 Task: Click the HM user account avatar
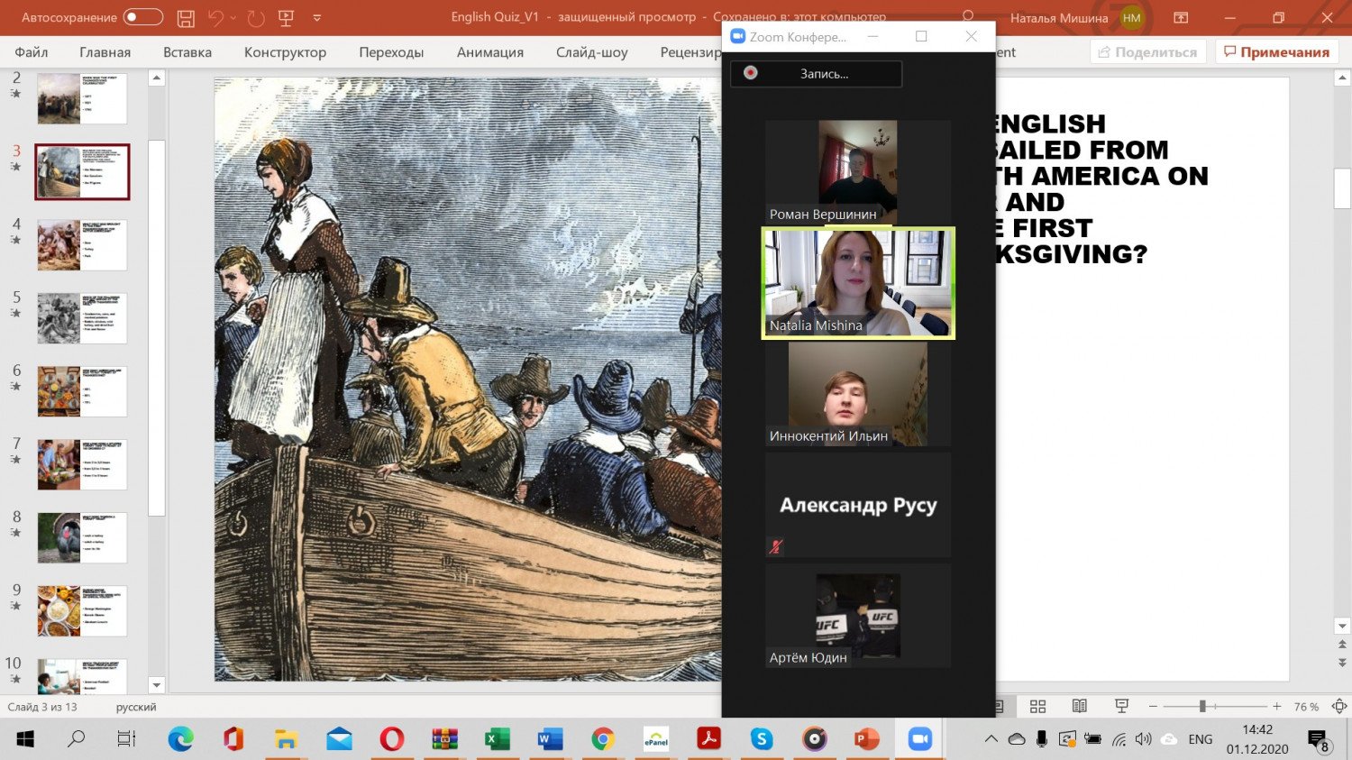click(x=1132, y=17)
